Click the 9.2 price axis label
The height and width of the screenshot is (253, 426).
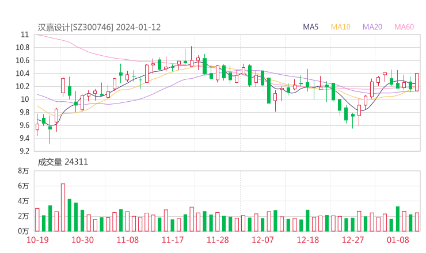pyautogui.click(x=24, y=151)
